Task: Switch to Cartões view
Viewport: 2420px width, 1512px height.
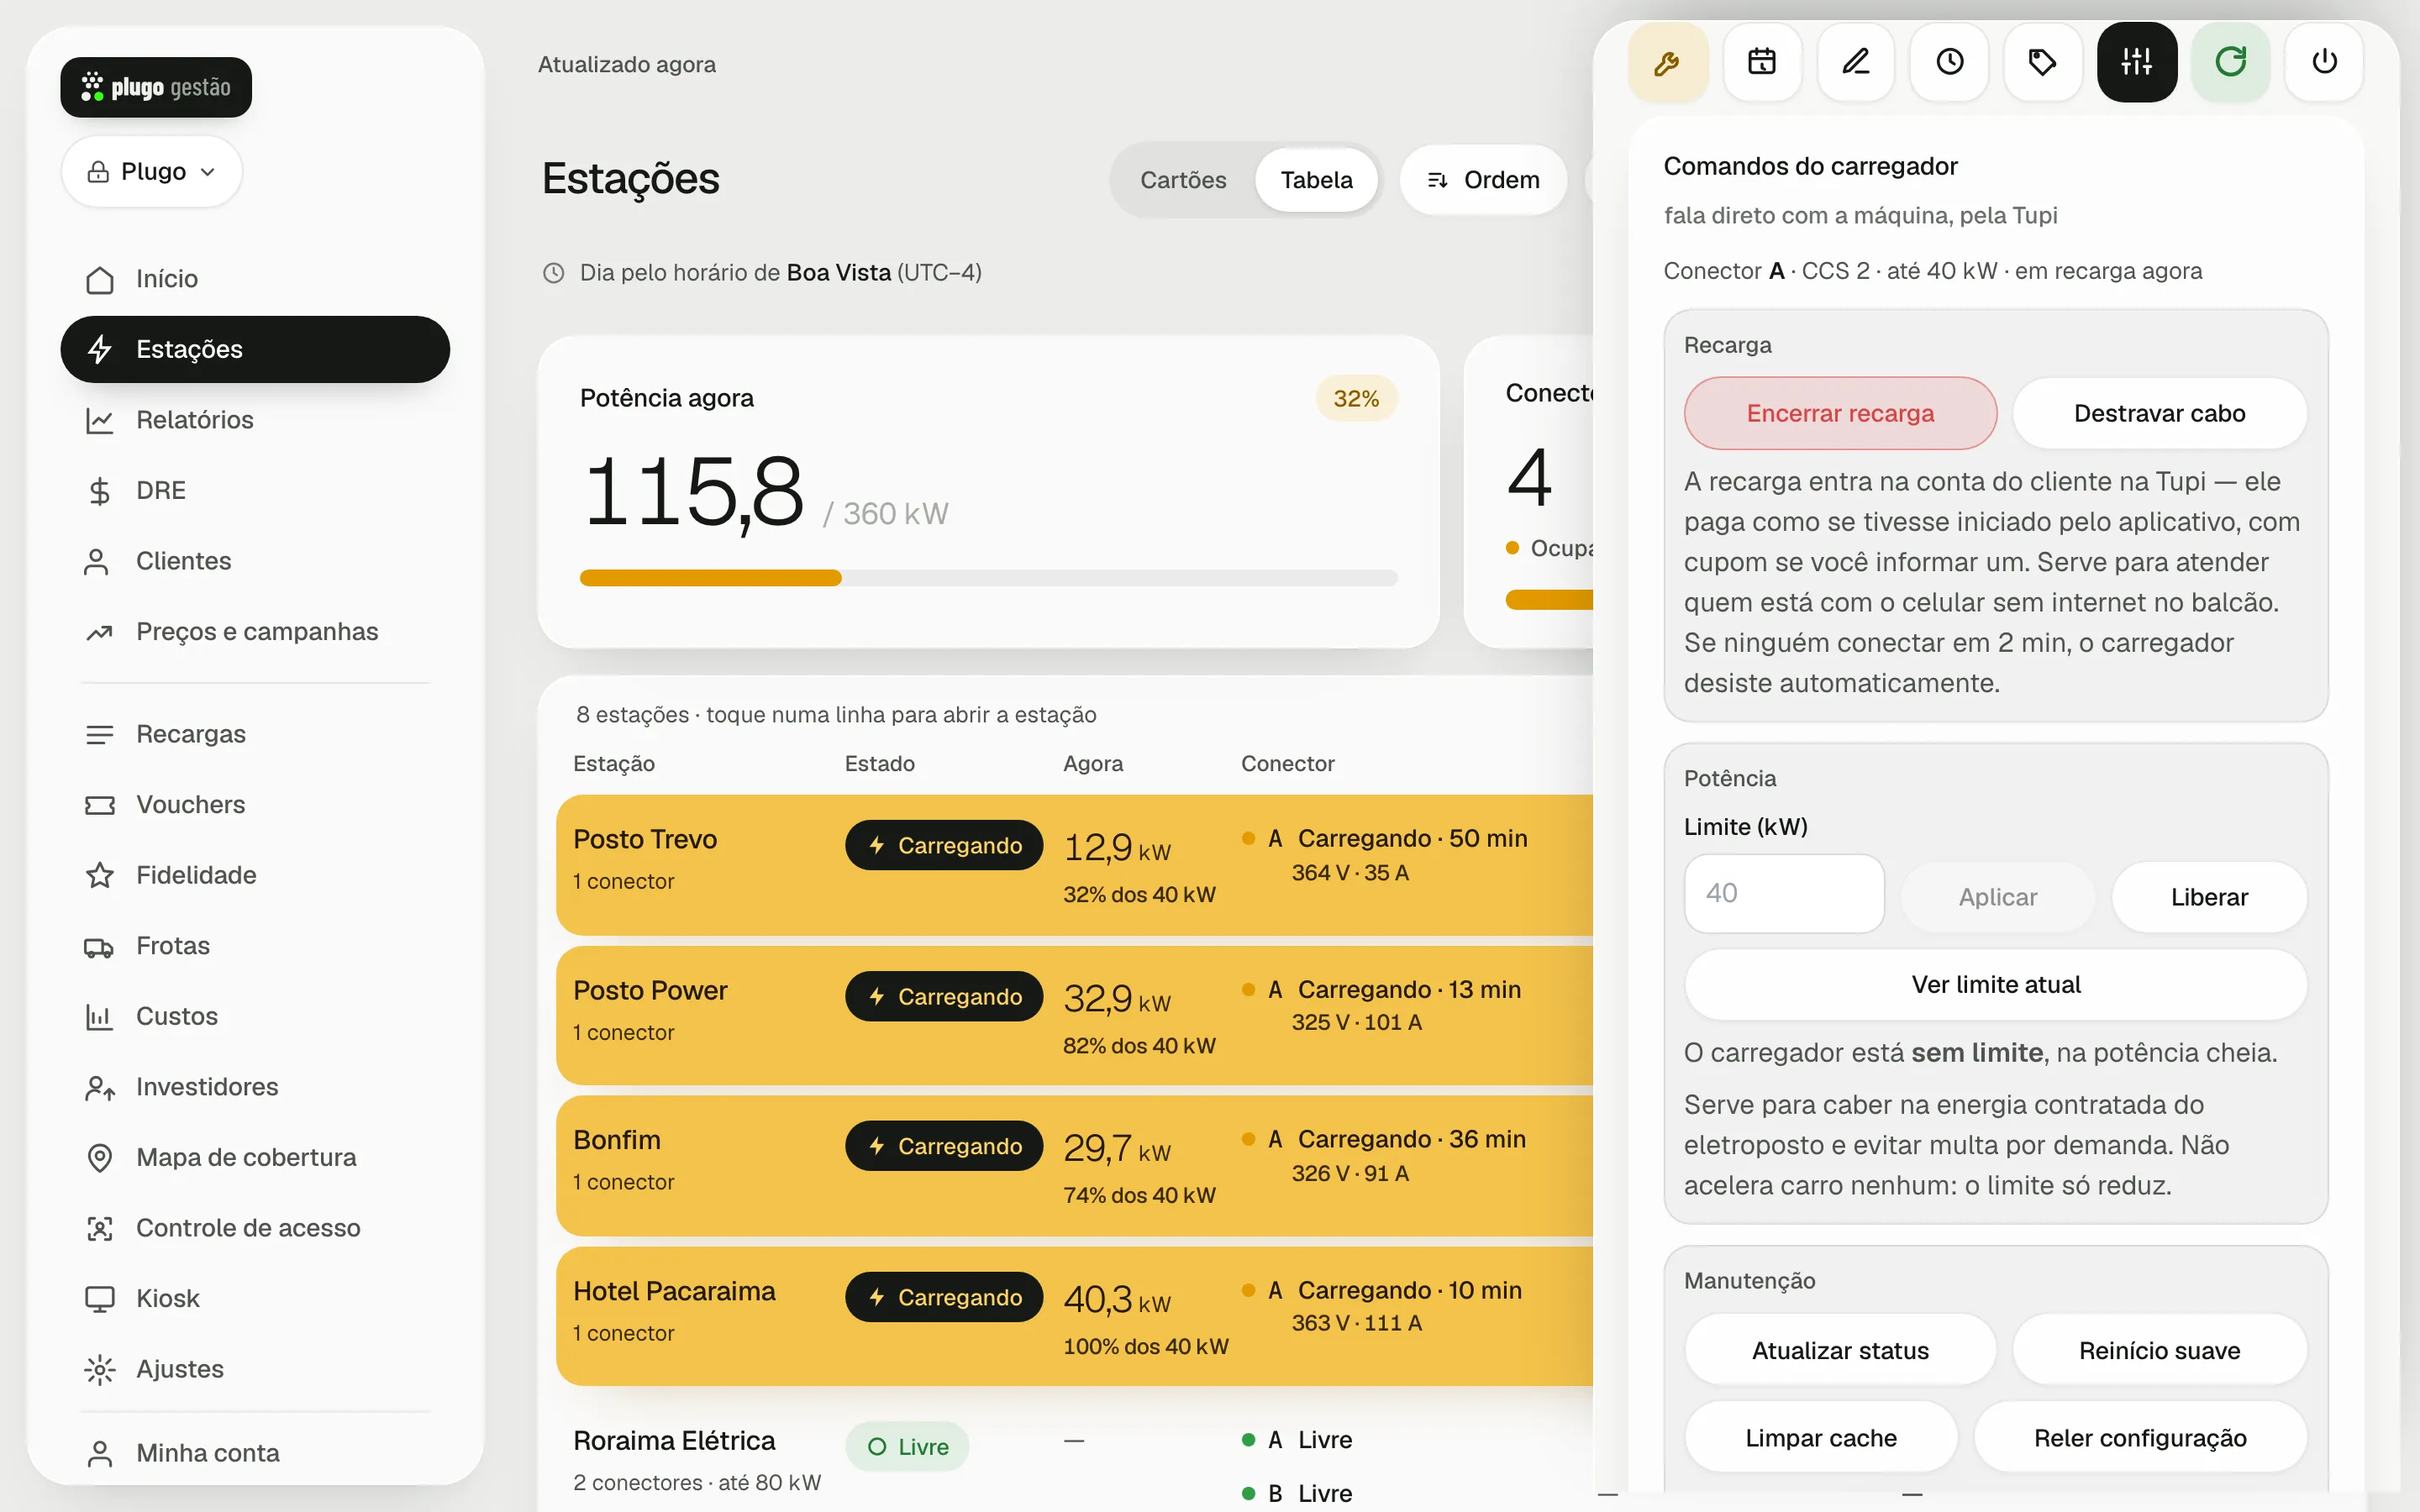Action: [1183, 180]
